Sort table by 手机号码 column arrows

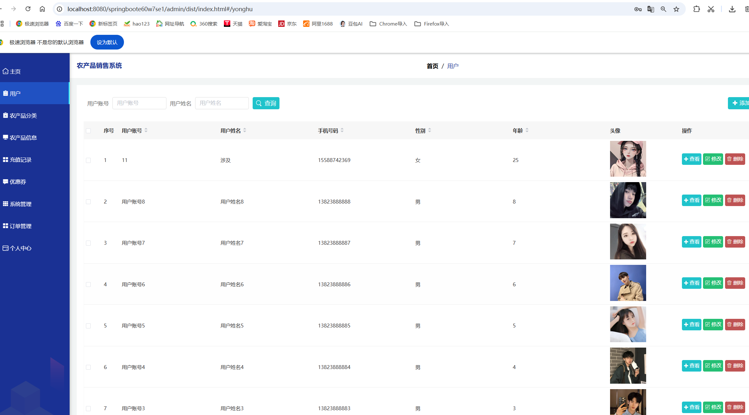click(x=342, y=130)
